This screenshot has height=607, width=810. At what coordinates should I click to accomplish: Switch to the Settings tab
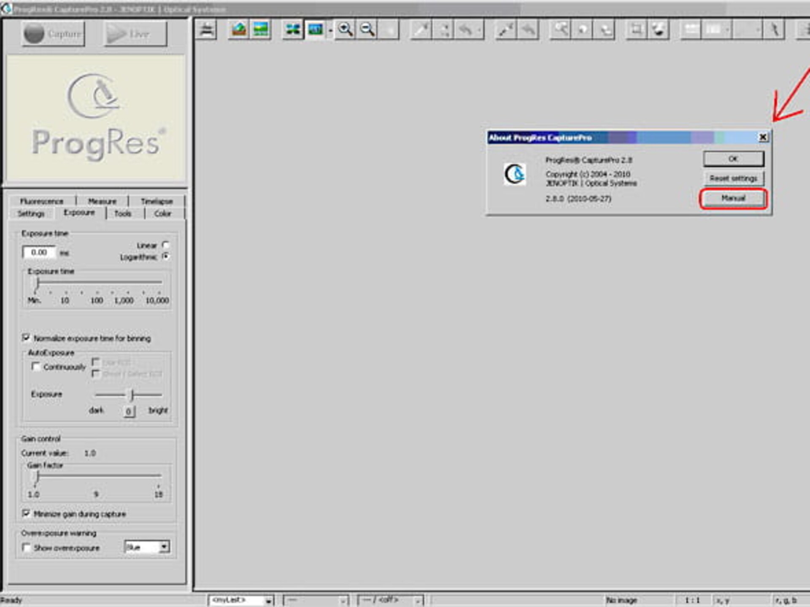tap(31, 214)
